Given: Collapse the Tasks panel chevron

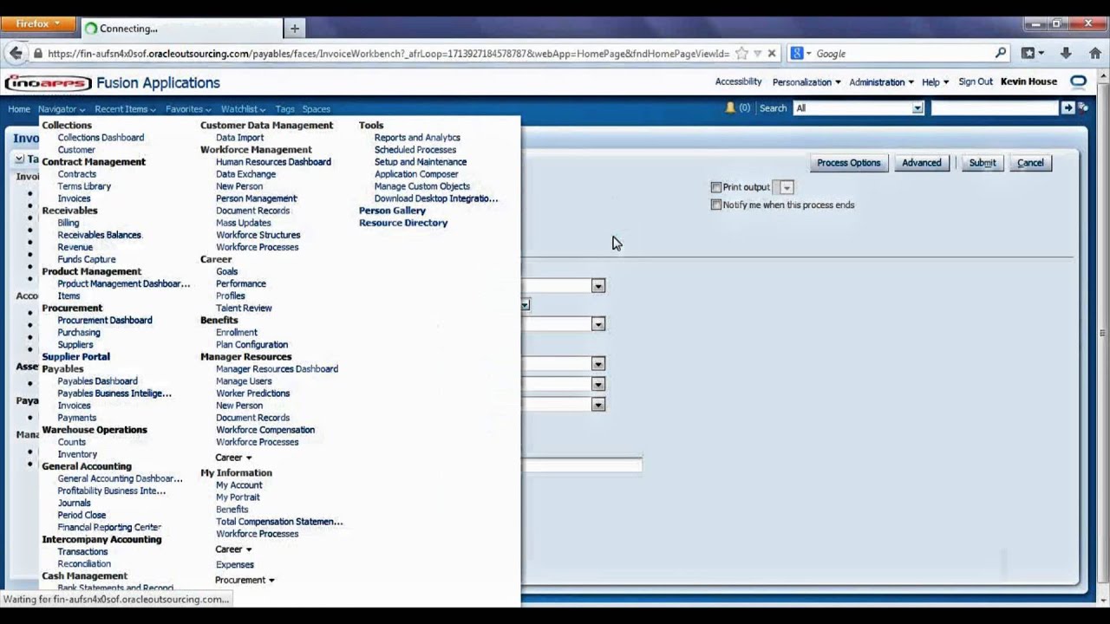Looking at the screenshot, I should coord(19,159).
